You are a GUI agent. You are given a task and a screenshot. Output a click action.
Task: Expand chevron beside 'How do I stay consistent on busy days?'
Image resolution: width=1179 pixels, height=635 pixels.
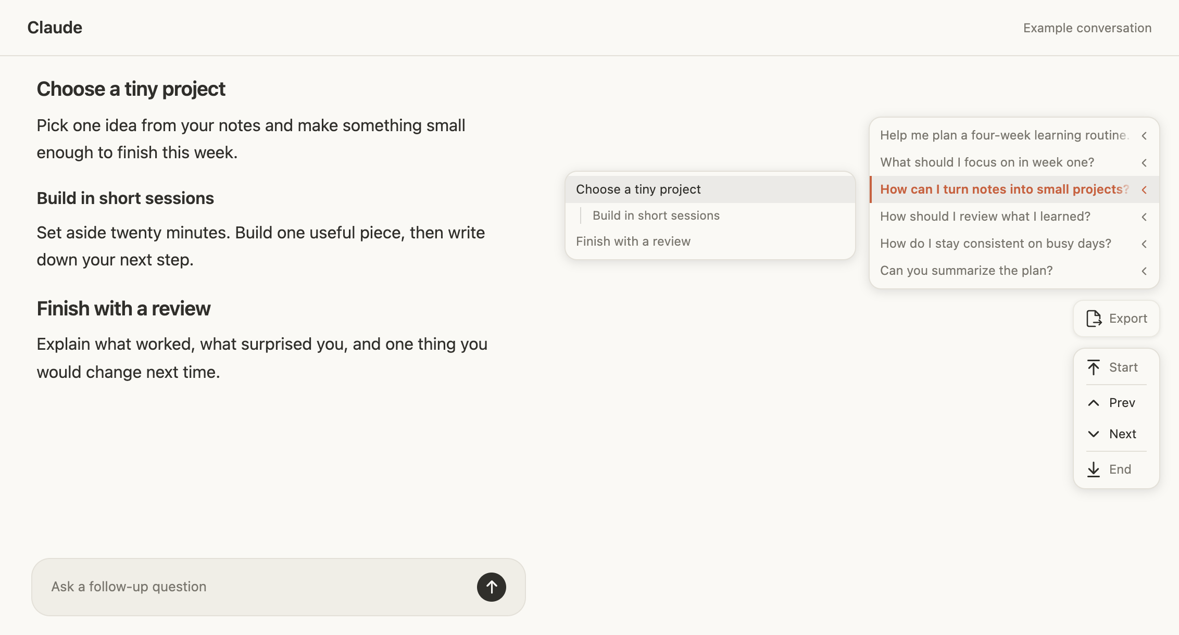click(1144, 244)
